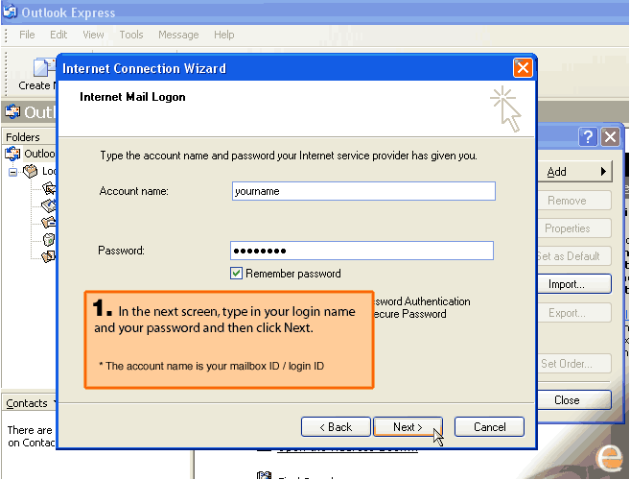
Task: Open the File menu
Action: pyautogui.click(x=27, y=35)
